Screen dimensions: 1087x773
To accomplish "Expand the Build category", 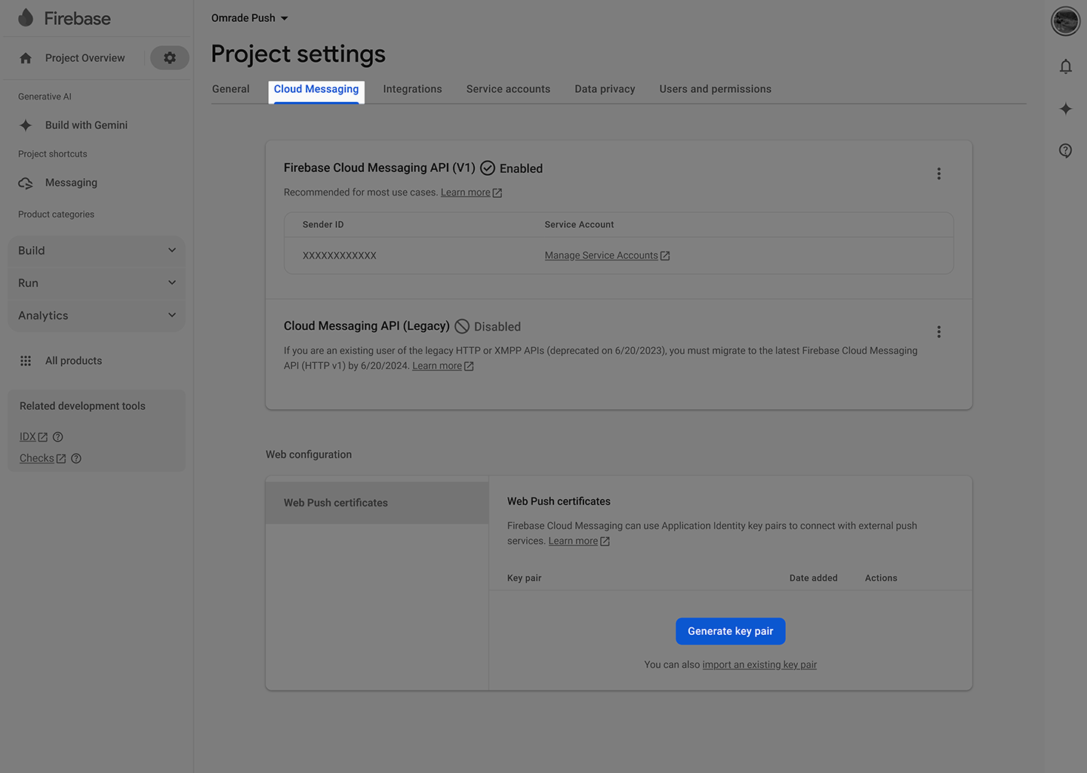I will 97,251.
